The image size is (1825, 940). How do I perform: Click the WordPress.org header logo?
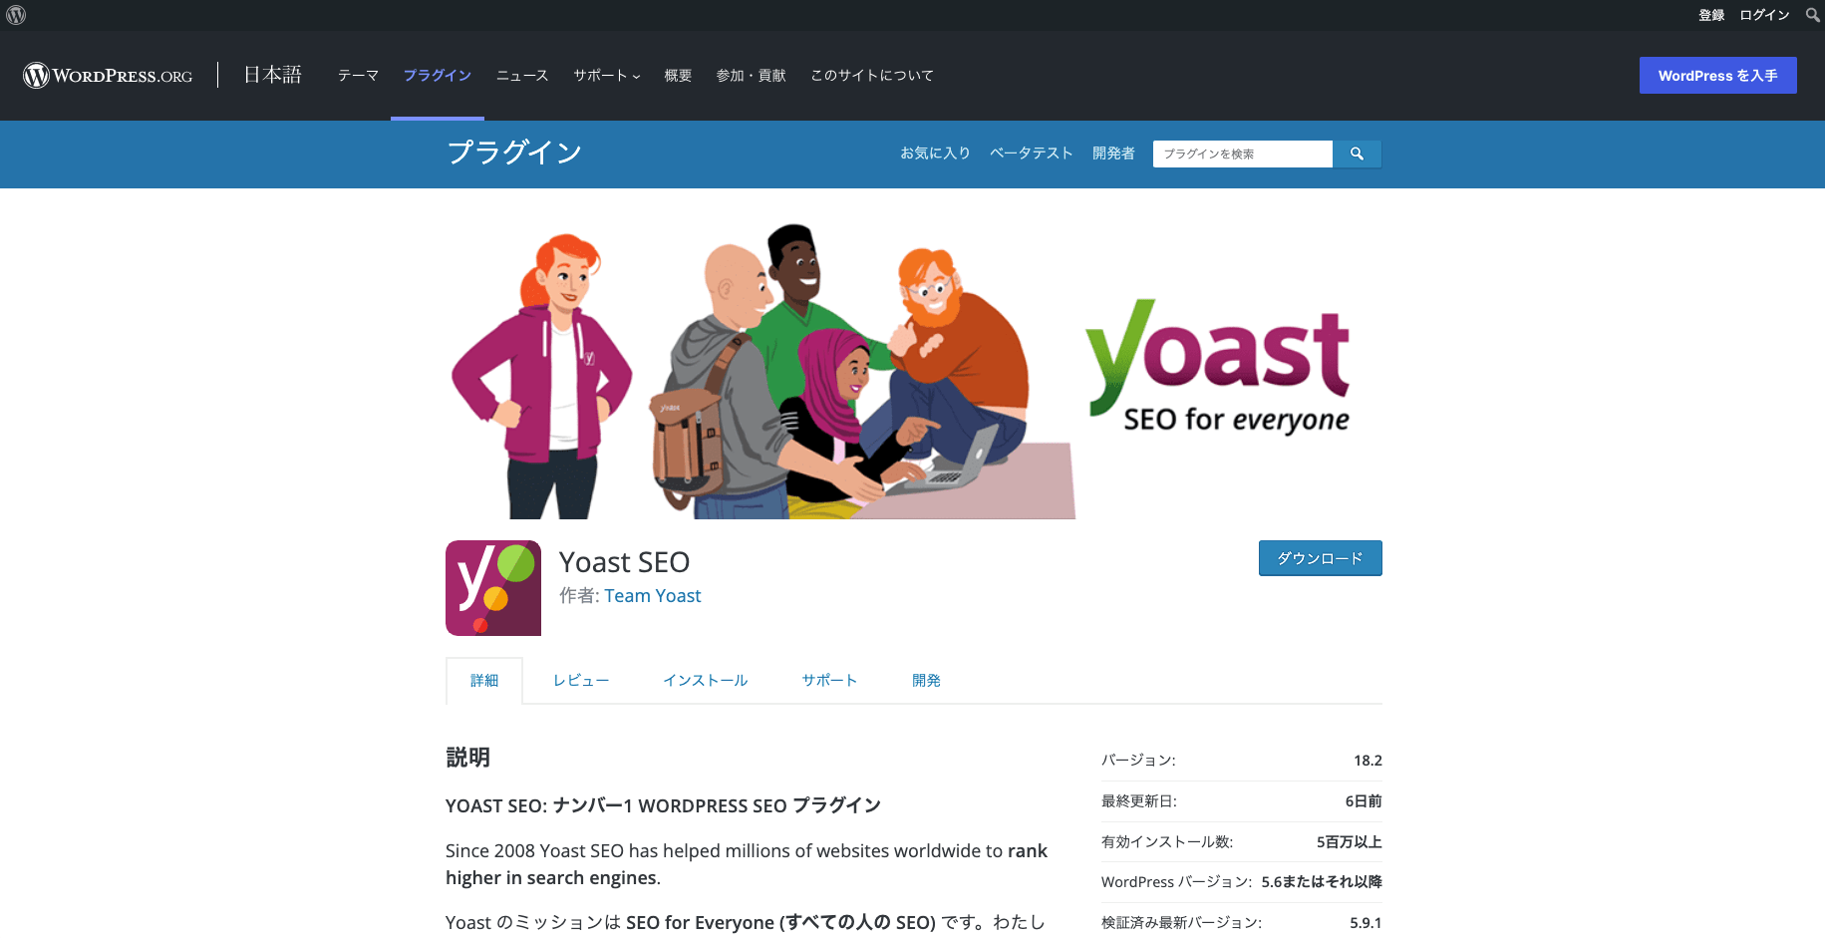(108, 76)
